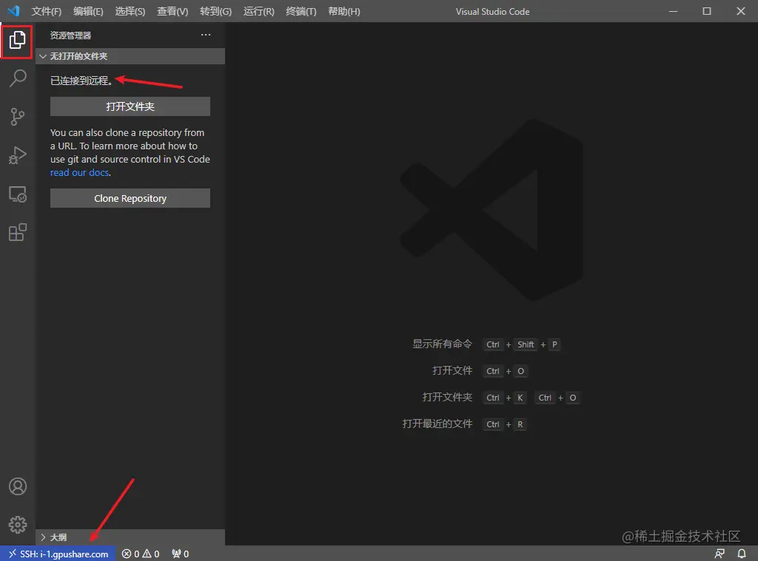Click the 资源管理器 panel title
Viewport: 758px width, 561px height.
(70, 35)
